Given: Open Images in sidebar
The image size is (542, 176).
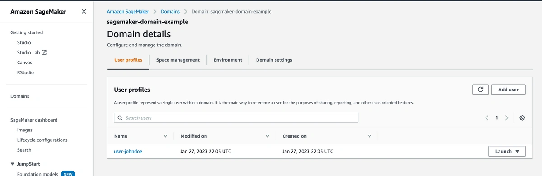Looking at the screenshot, I should point(24,130).
